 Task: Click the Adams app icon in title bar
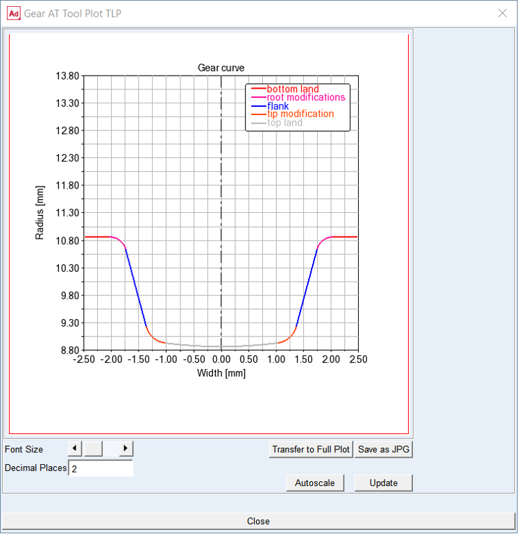pyautogui.click(x=14, y=14)
